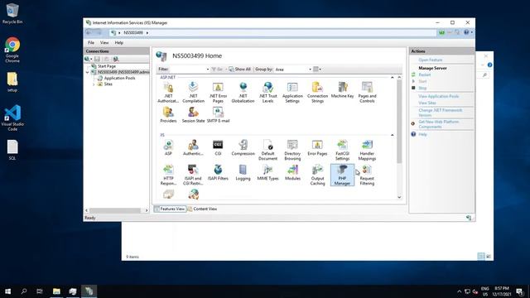The height and width of the screenshot is (298, 530).
Task: Click Stop in Manage Server actions
Action: pyautogui.click(x=422, y=88)
